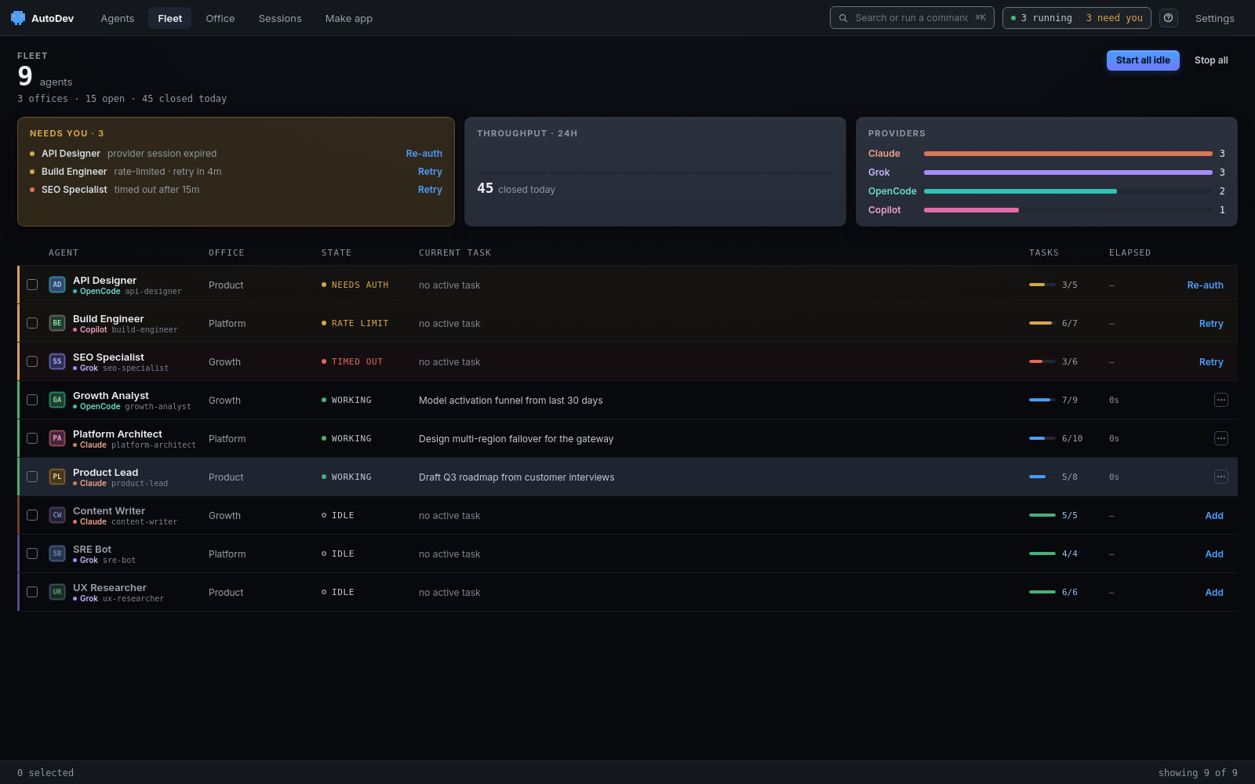Open the Make app tab
Screen dimensions: 1255x784
(x=349, y=18)
